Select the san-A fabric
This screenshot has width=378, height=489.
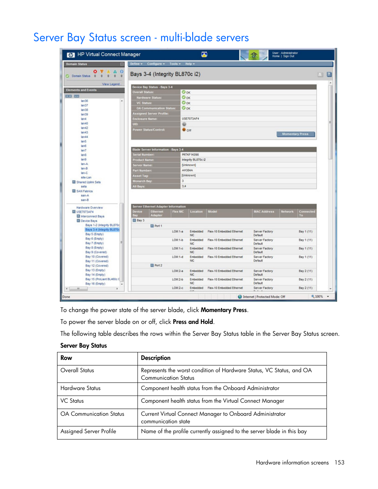click(x=85, y=196)
